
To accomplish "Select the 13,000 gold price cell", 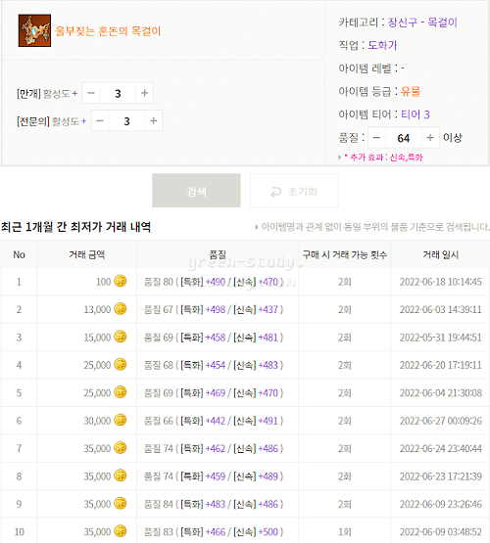I will point(86,309).
